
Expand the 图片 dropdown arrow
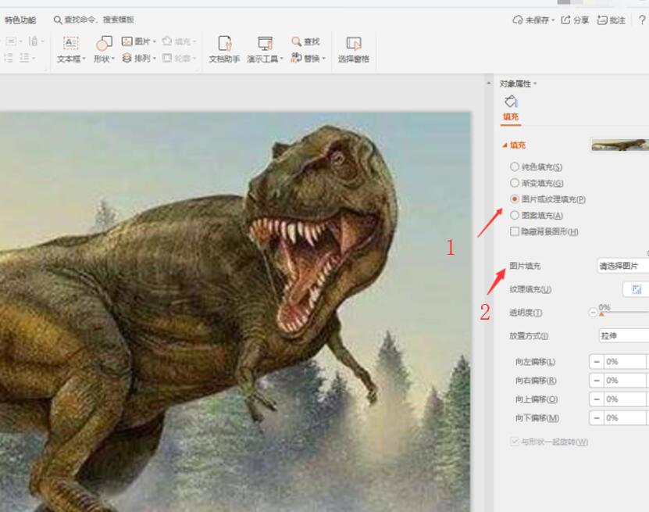[x=155, y=41]
